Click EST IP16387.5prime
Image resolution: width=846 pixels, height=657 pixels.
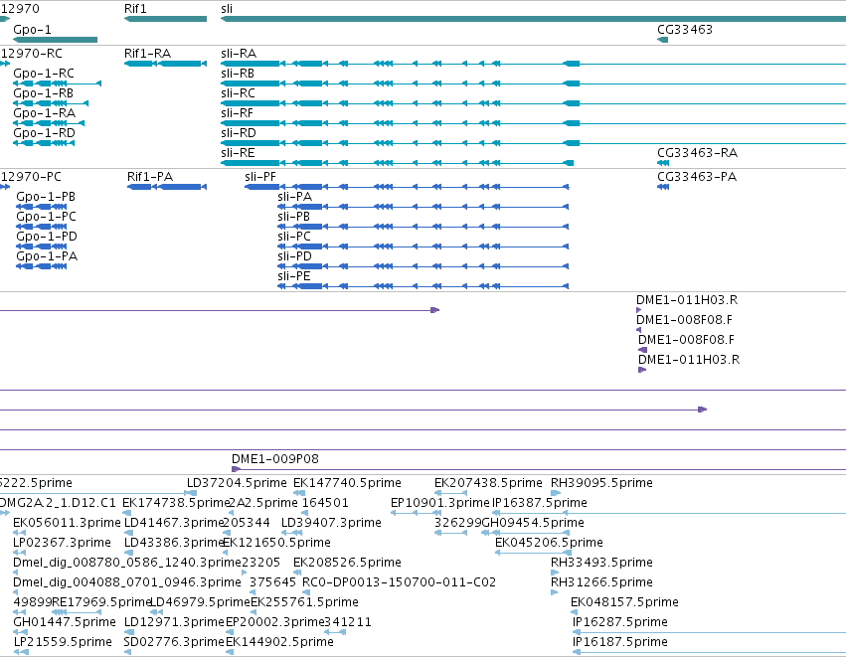pos(540,503)
